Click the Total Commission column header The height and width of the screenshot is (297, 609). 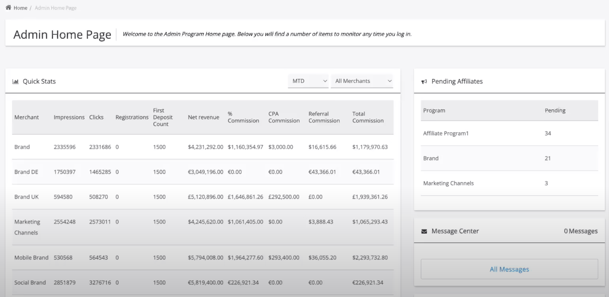coord(368,117)
